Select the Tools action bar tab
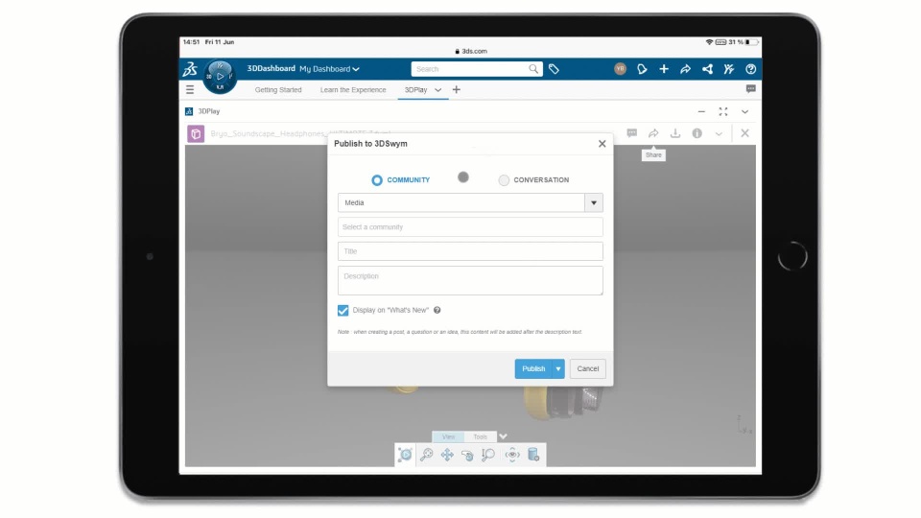 click(480, 436)
